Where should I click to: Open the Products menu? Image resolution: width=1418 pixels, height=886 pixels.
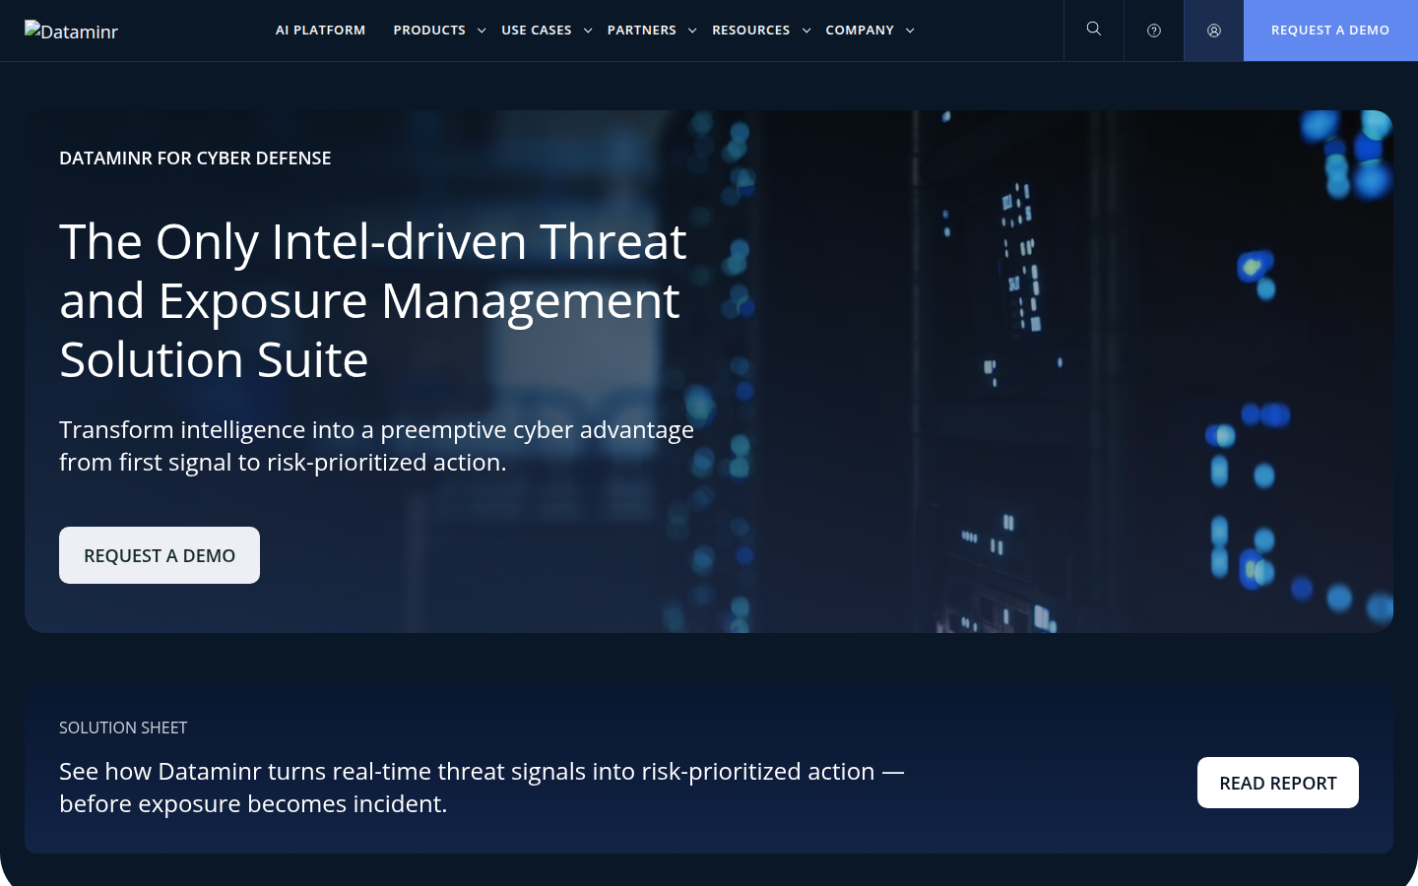pyautogui.click(x=429, y=31)
